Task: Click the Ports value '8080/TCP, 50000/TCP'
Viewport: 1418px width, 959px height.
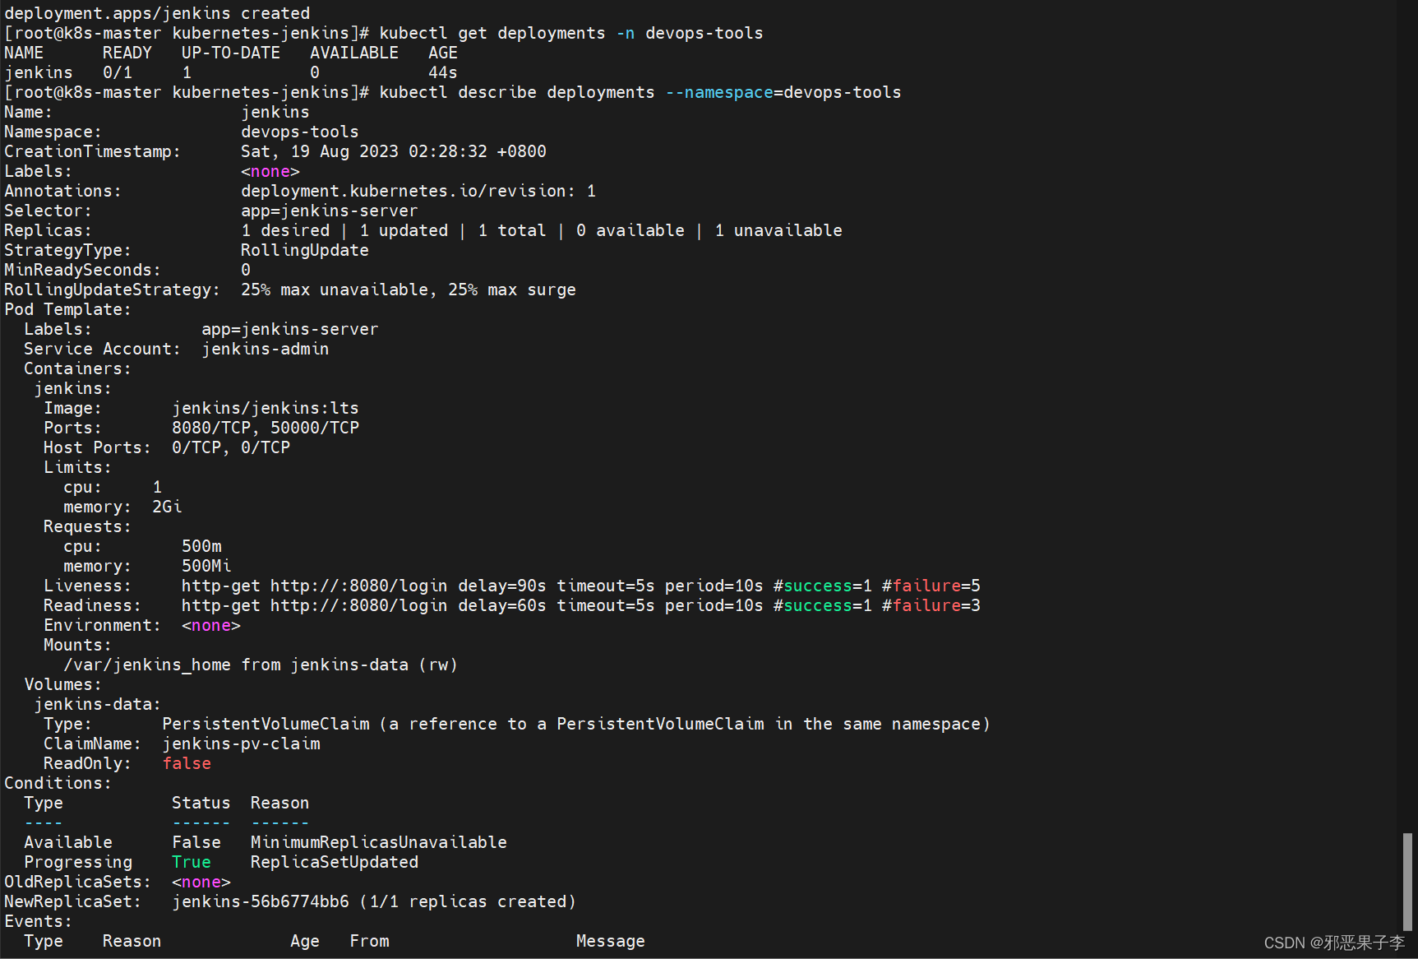Action: tap(266, 428)
